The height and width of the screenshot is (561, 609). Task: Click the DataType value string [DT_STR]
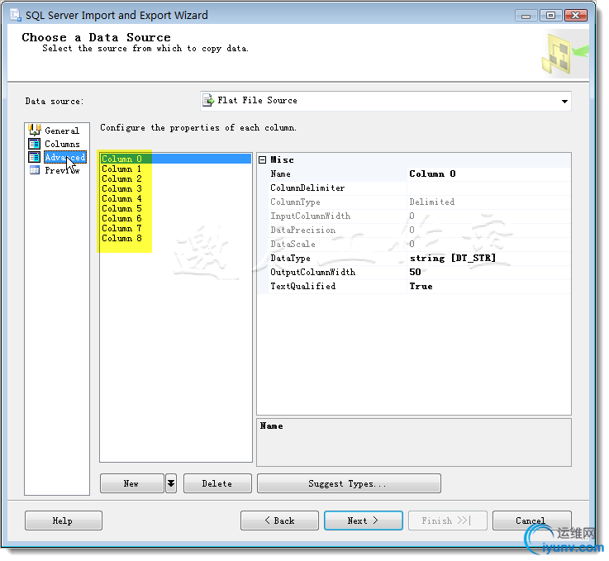[x=488, y=258]
